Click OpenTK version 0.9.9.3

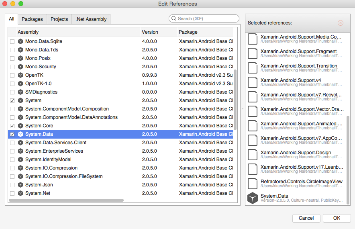[x=149, y=75]
